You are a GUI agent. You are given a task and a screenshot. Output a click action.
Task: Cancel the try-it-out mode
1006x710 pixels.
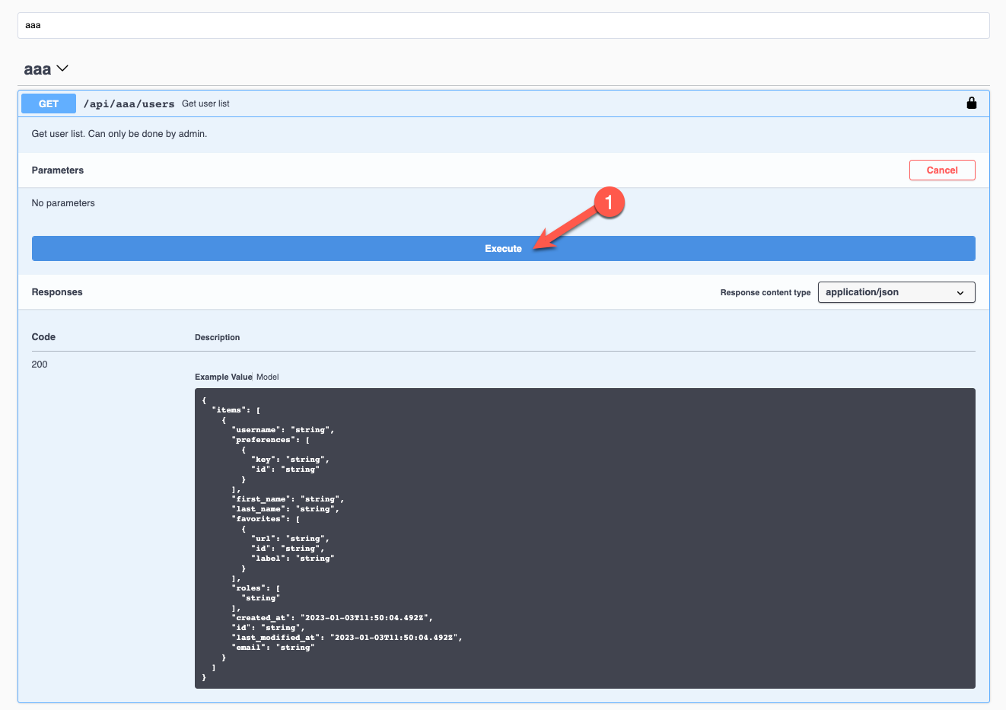[x=942, y=170]
